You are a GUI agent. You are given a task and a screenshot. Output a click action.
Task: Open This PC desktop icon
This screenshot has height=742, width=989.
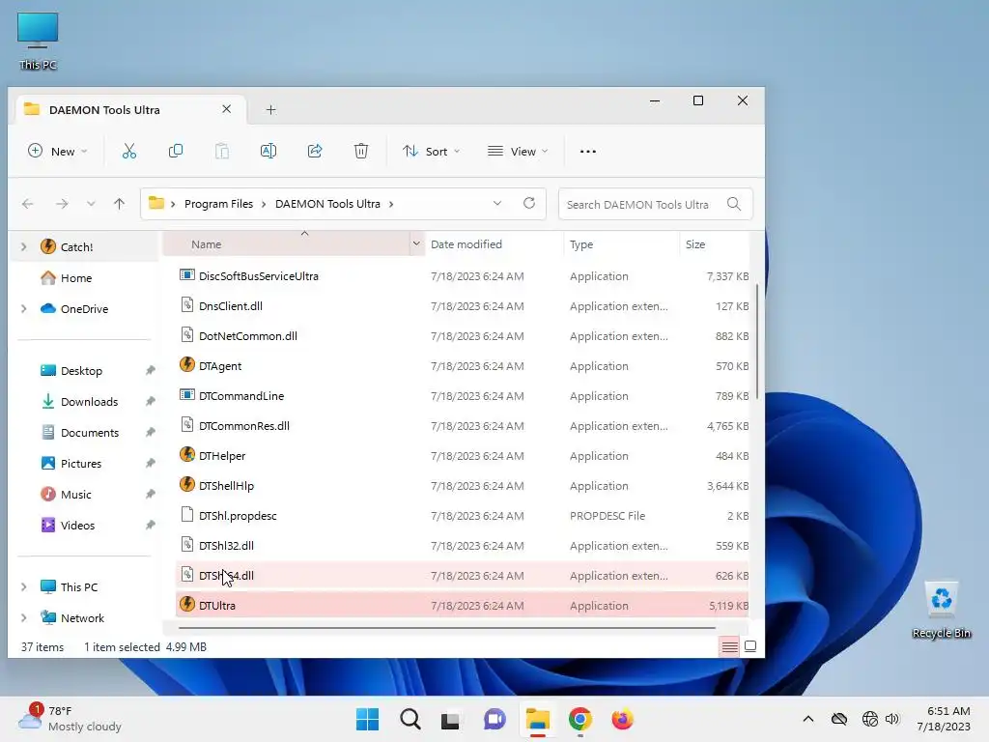[x=38, y=41]
